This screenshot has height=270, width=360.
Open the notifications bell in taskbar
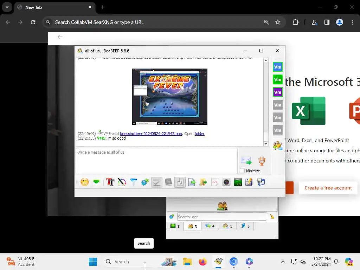[336, 262]
